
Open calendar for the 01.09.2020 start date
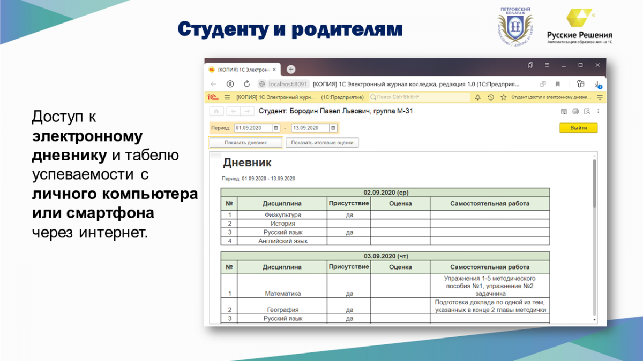(x=276, y=128)
